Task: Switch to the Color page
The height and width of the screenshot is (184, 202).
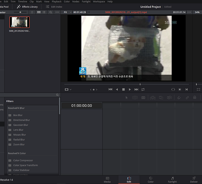Action: click(x=151, y=180)
